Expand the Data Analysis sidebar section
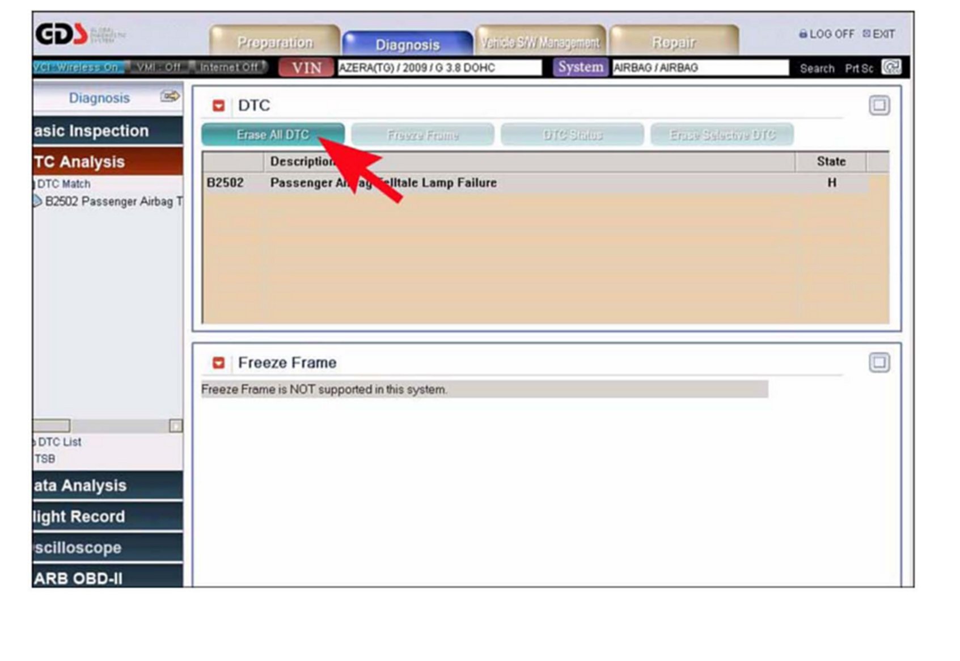The width and height of the screenshot is (960, 661). (108, 486)
